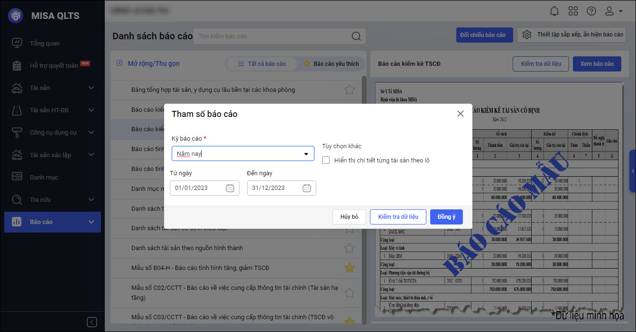Toggle star for Mẫu số C03/CCTT report

[350, 321]
